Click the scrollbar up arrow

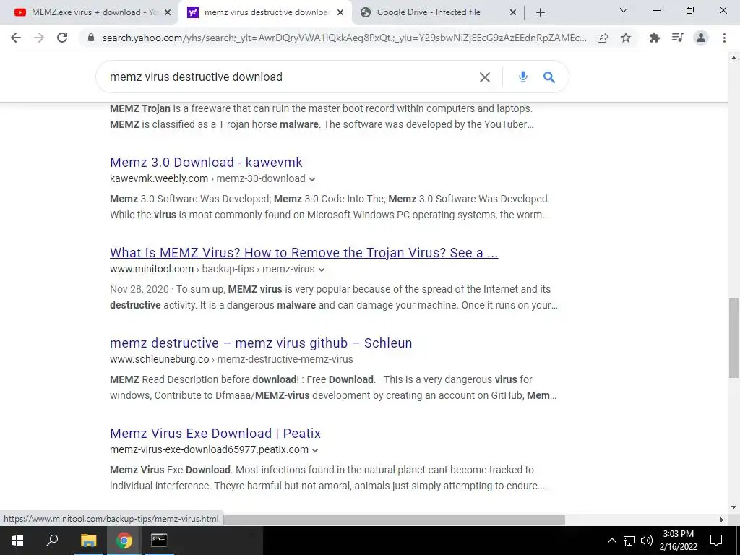click(x=734, y=58)
